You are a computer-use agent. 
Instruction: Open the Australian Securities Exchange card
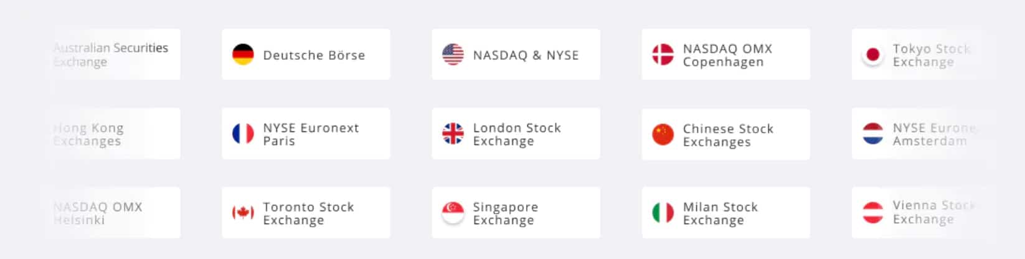pos(115,54)
